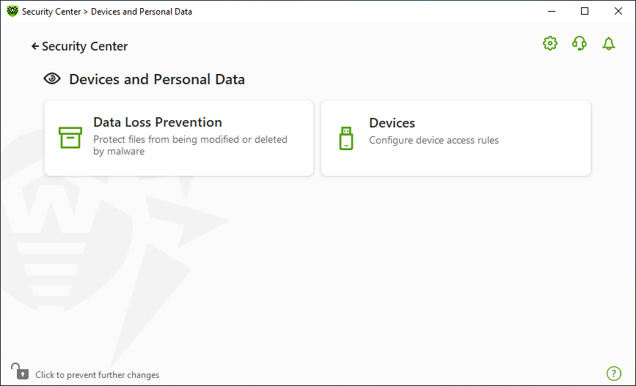Viewport: 636px width, 386px height.
Task: Show notifications with the bell icon
Action: pyautogui.click(x=608, y=43)
